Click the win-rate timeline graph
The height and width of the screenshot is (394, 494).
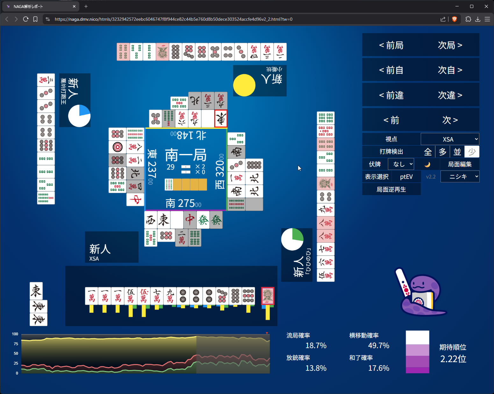point(145,354)
